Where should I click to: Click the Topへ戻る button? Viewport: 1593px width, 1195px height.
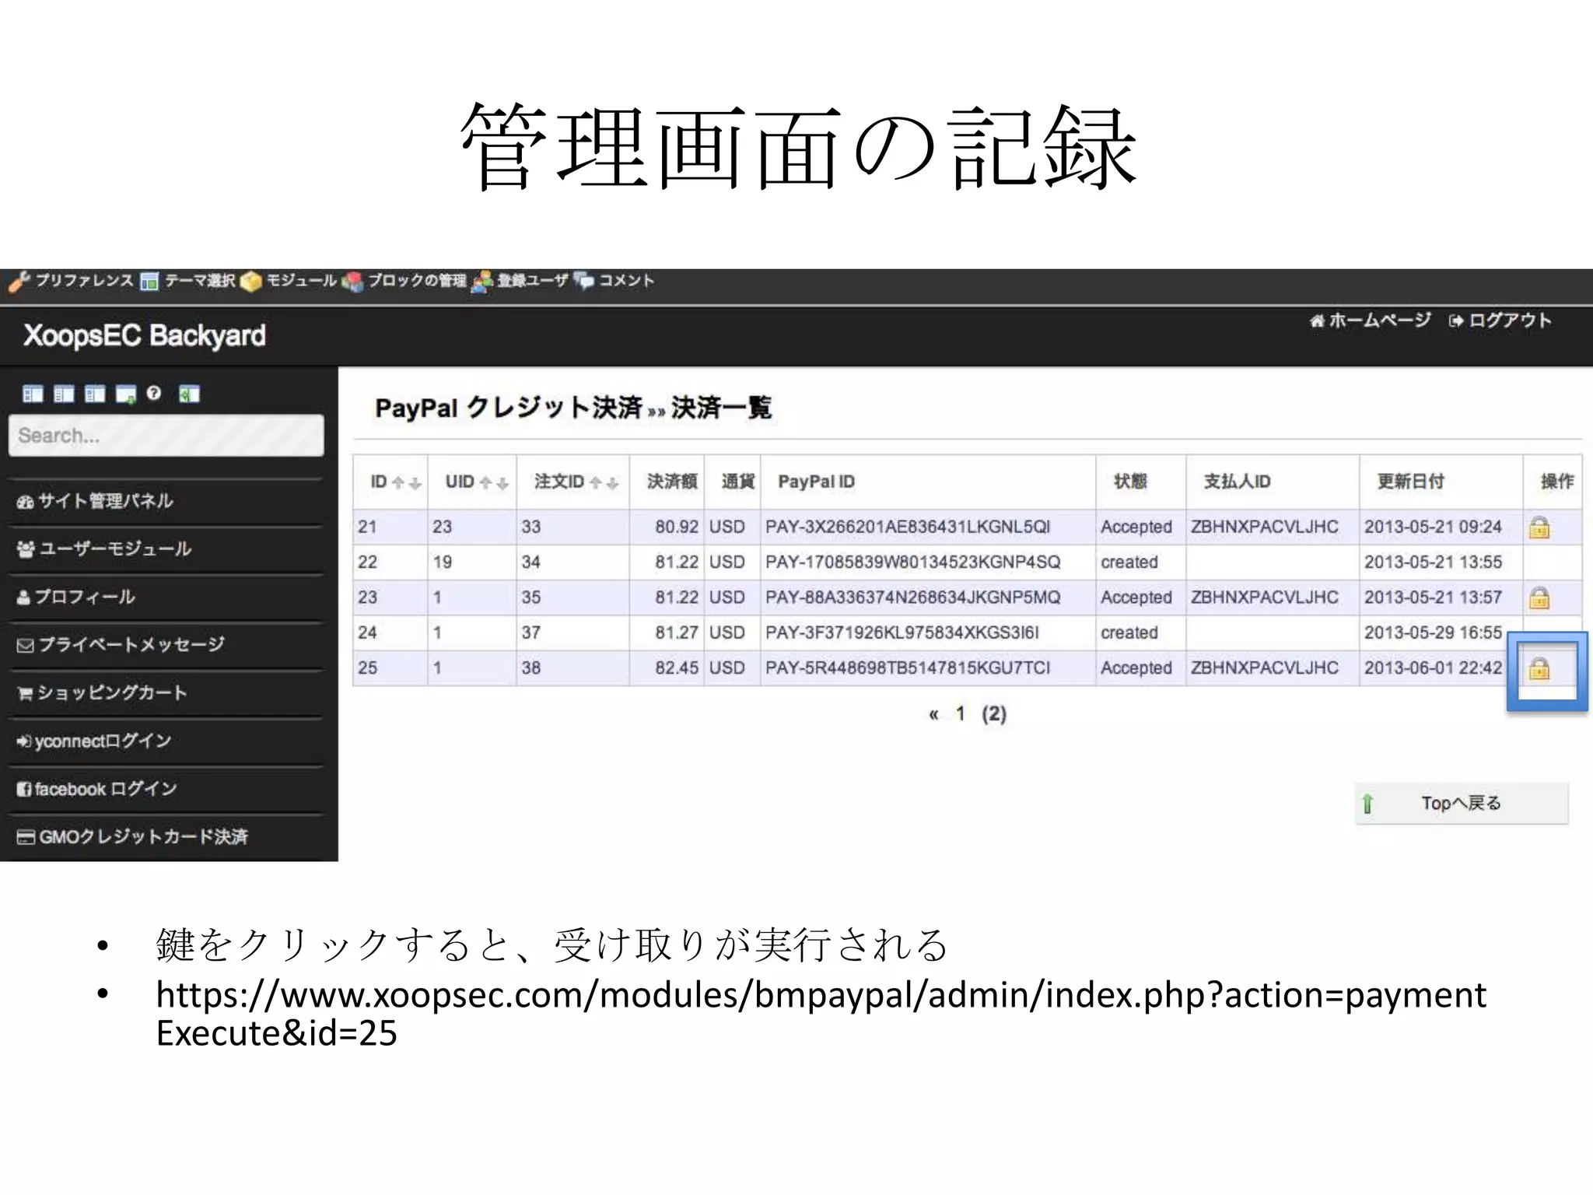[1462, 803]
